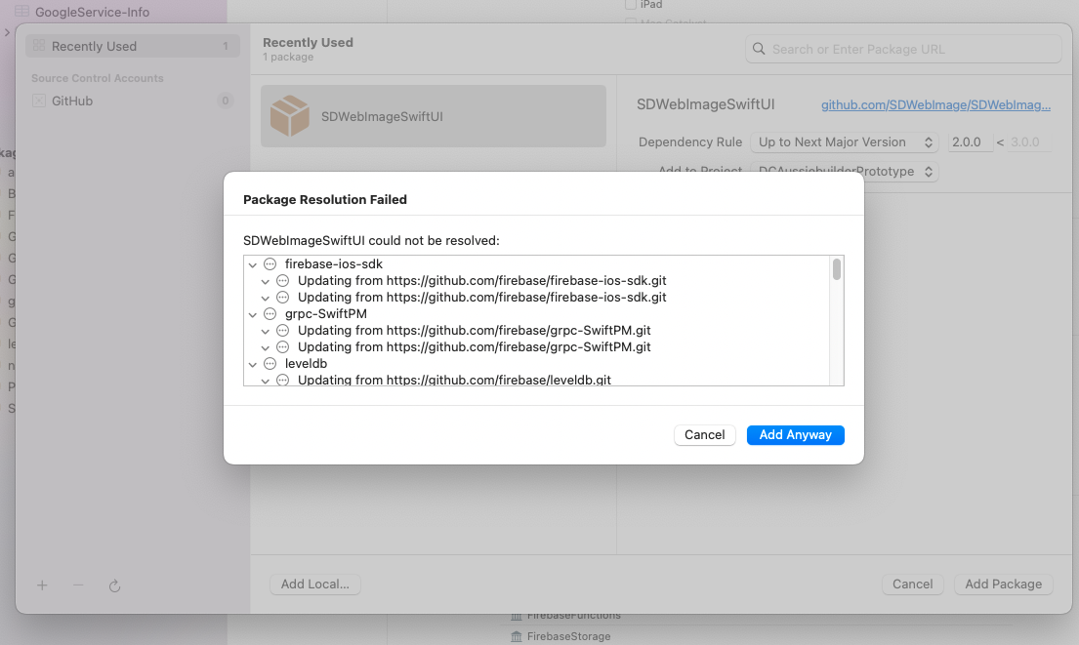Click the Search or Enter Package URL field
This screenshot has width=1079, height=645.
903,49
